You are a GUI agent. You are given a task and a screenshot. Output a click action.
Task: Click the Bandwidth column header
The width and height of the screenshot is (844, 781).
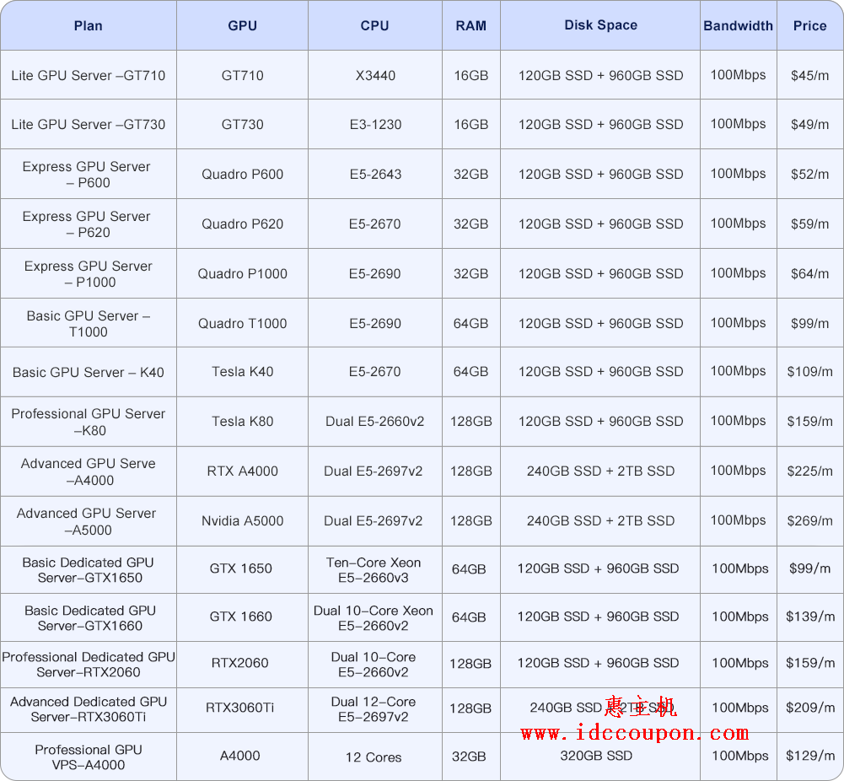738,25
